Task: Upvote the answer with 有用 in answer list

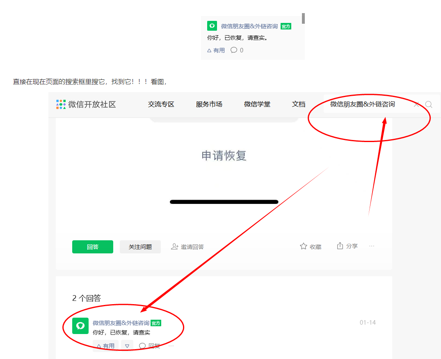Action: click(x=105, y=346)
